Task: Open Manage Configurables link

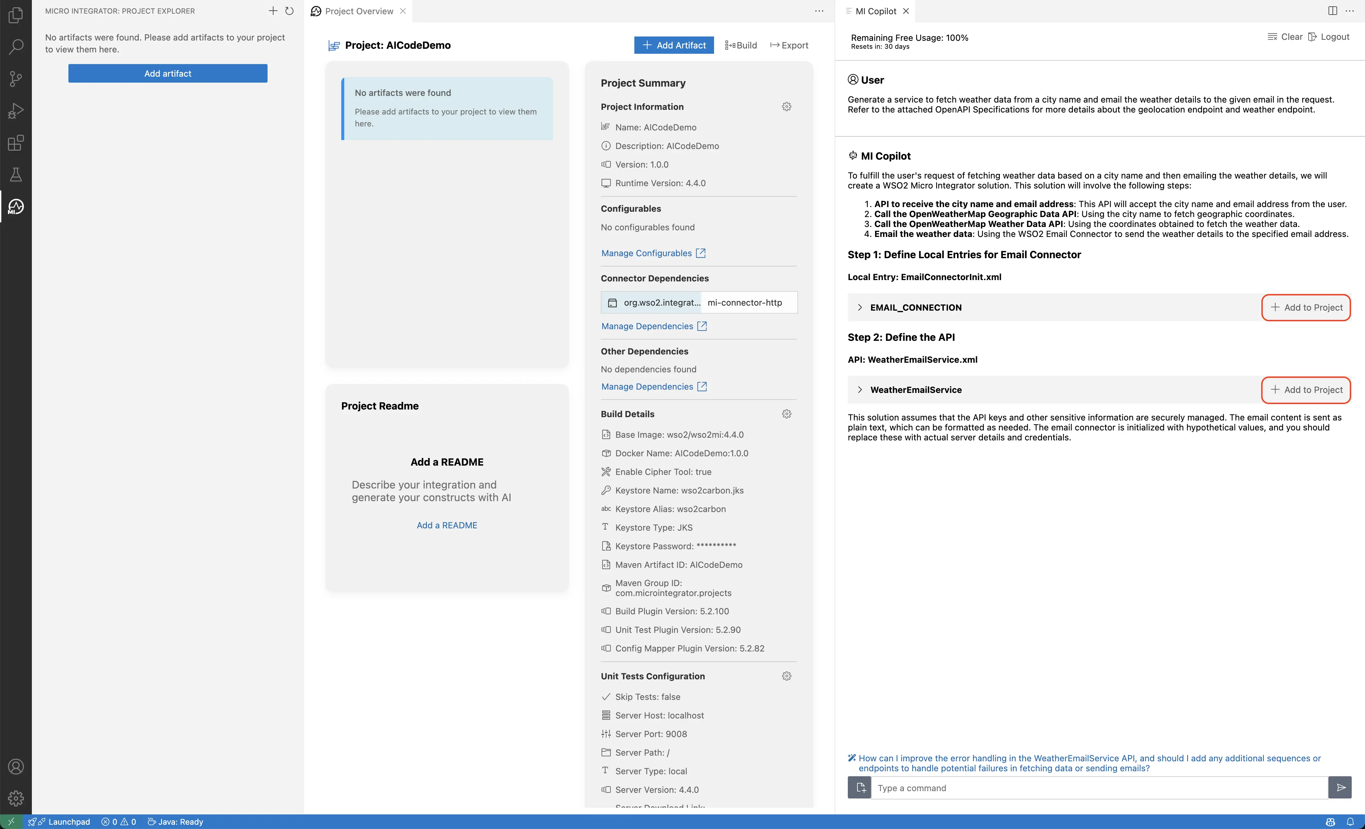Action: pyautogui.click(x=653, y=253)
